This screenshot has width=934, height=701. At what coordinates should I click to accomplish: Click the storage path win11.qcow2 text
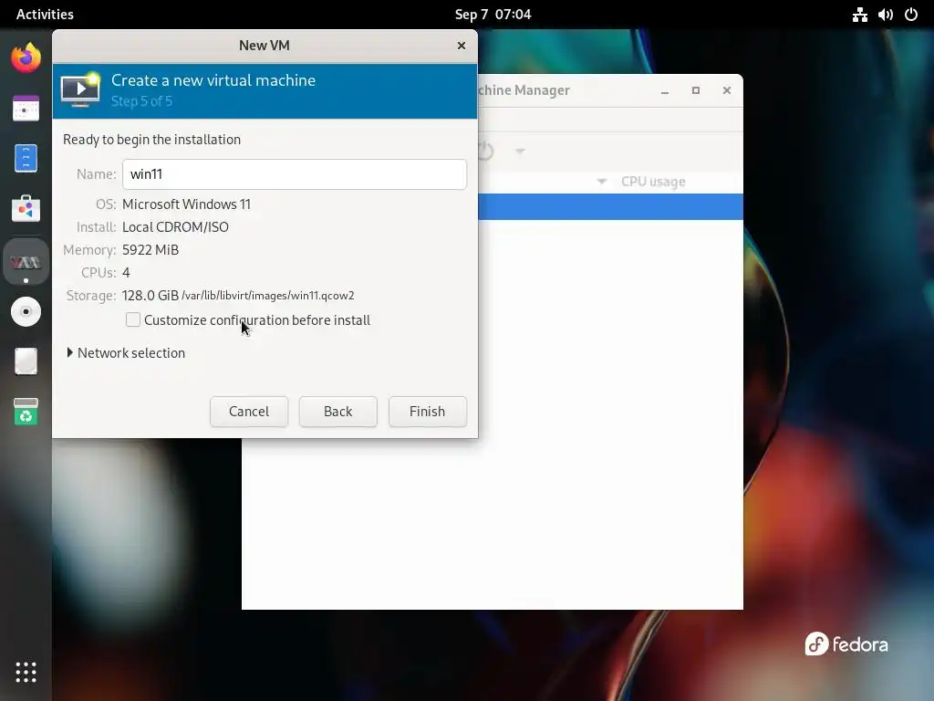tap(267, 296)
